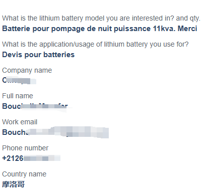The width and height of the screenshot is (211, 193).
Task: Click the 'Company name' label
Action: (x=27, y=70)
